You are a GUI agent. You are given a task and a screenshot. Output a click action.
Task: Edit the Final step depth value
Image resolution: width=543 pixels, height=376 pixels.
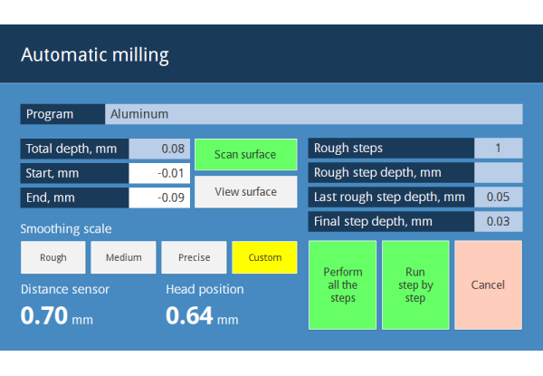498,221
